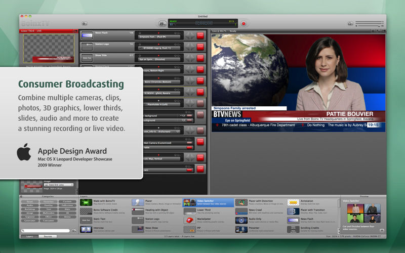Select Boinx Software Credit layer icon
The image size is (405, 253).
(x=86, y=212)
